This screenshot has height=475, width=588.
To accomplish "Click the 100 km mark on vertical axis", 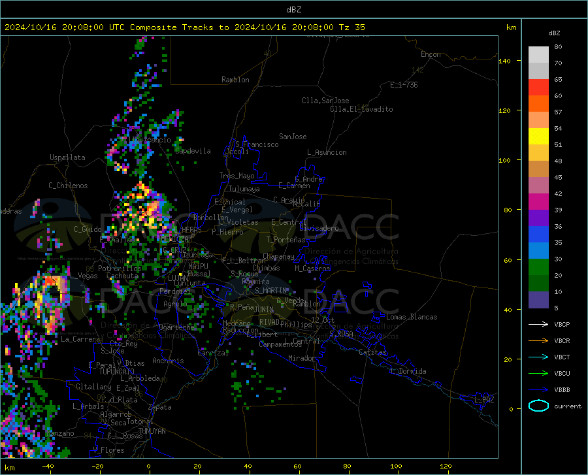I will coord(504,161).
